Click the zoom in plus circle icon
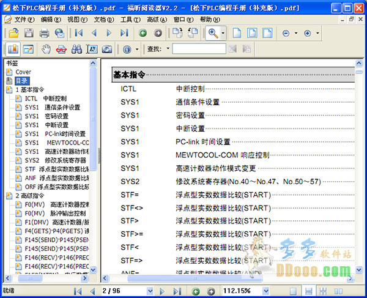This screenshot has height=298, width=367. point(308,33)
